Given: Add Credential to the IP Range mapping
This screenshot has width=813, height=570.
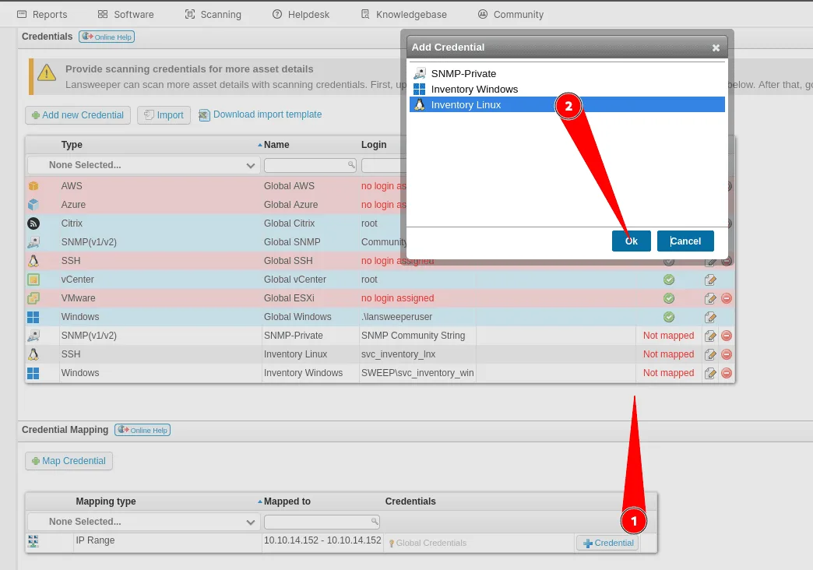Looking at the screenshot, I should 607,543.
